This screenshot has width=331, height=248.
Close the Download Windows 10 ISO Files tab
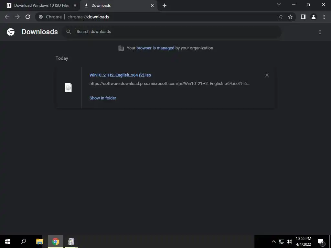[75, 5]
